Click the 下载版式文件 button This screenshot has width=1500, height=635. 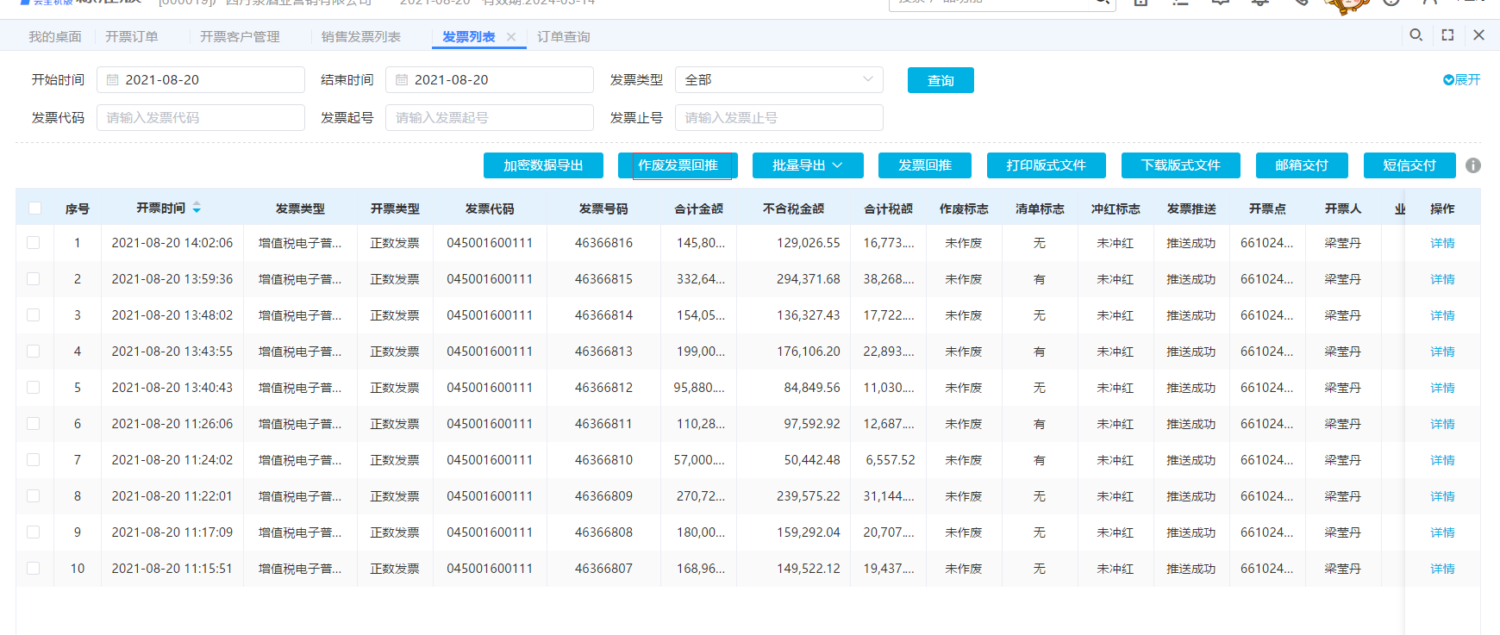1181,165
